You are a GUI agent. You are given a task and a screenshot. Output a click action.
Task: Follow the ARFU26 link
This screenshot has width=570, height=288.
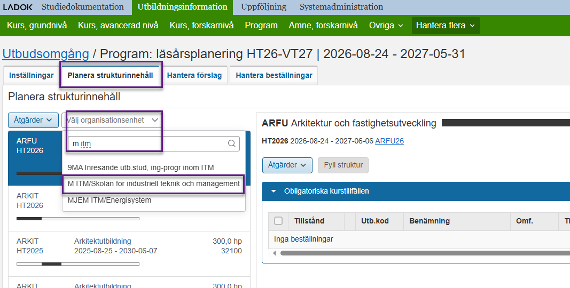389,141
